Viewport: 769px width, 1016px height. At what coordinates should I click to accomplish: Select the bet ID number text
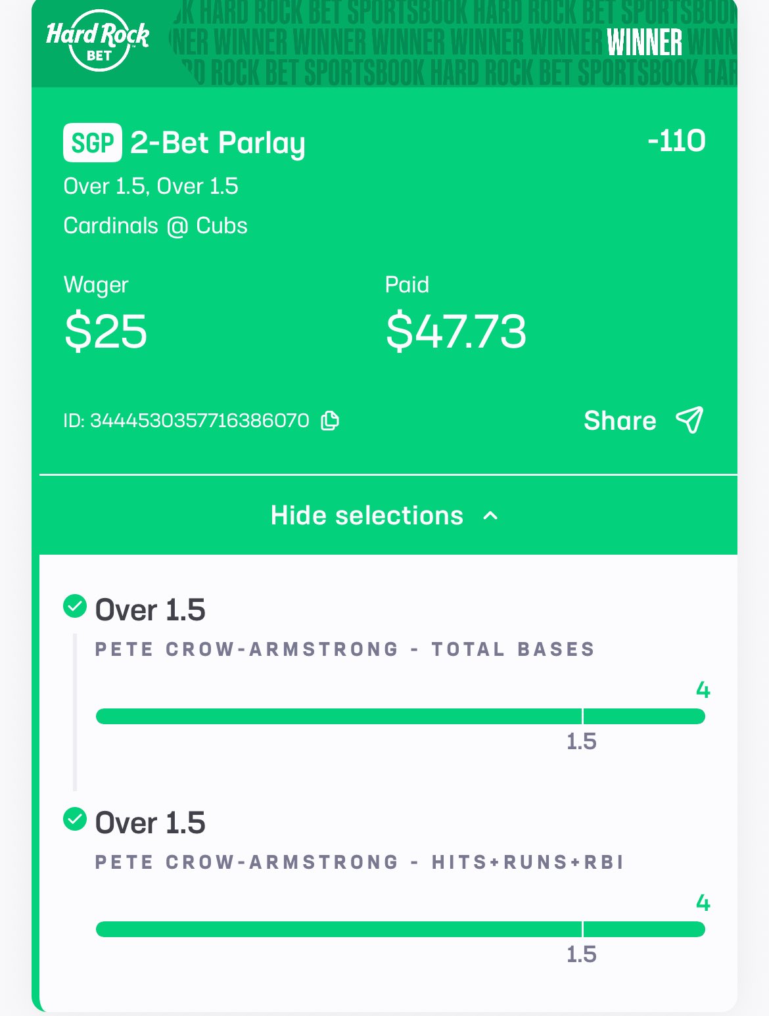click(199, 421)
